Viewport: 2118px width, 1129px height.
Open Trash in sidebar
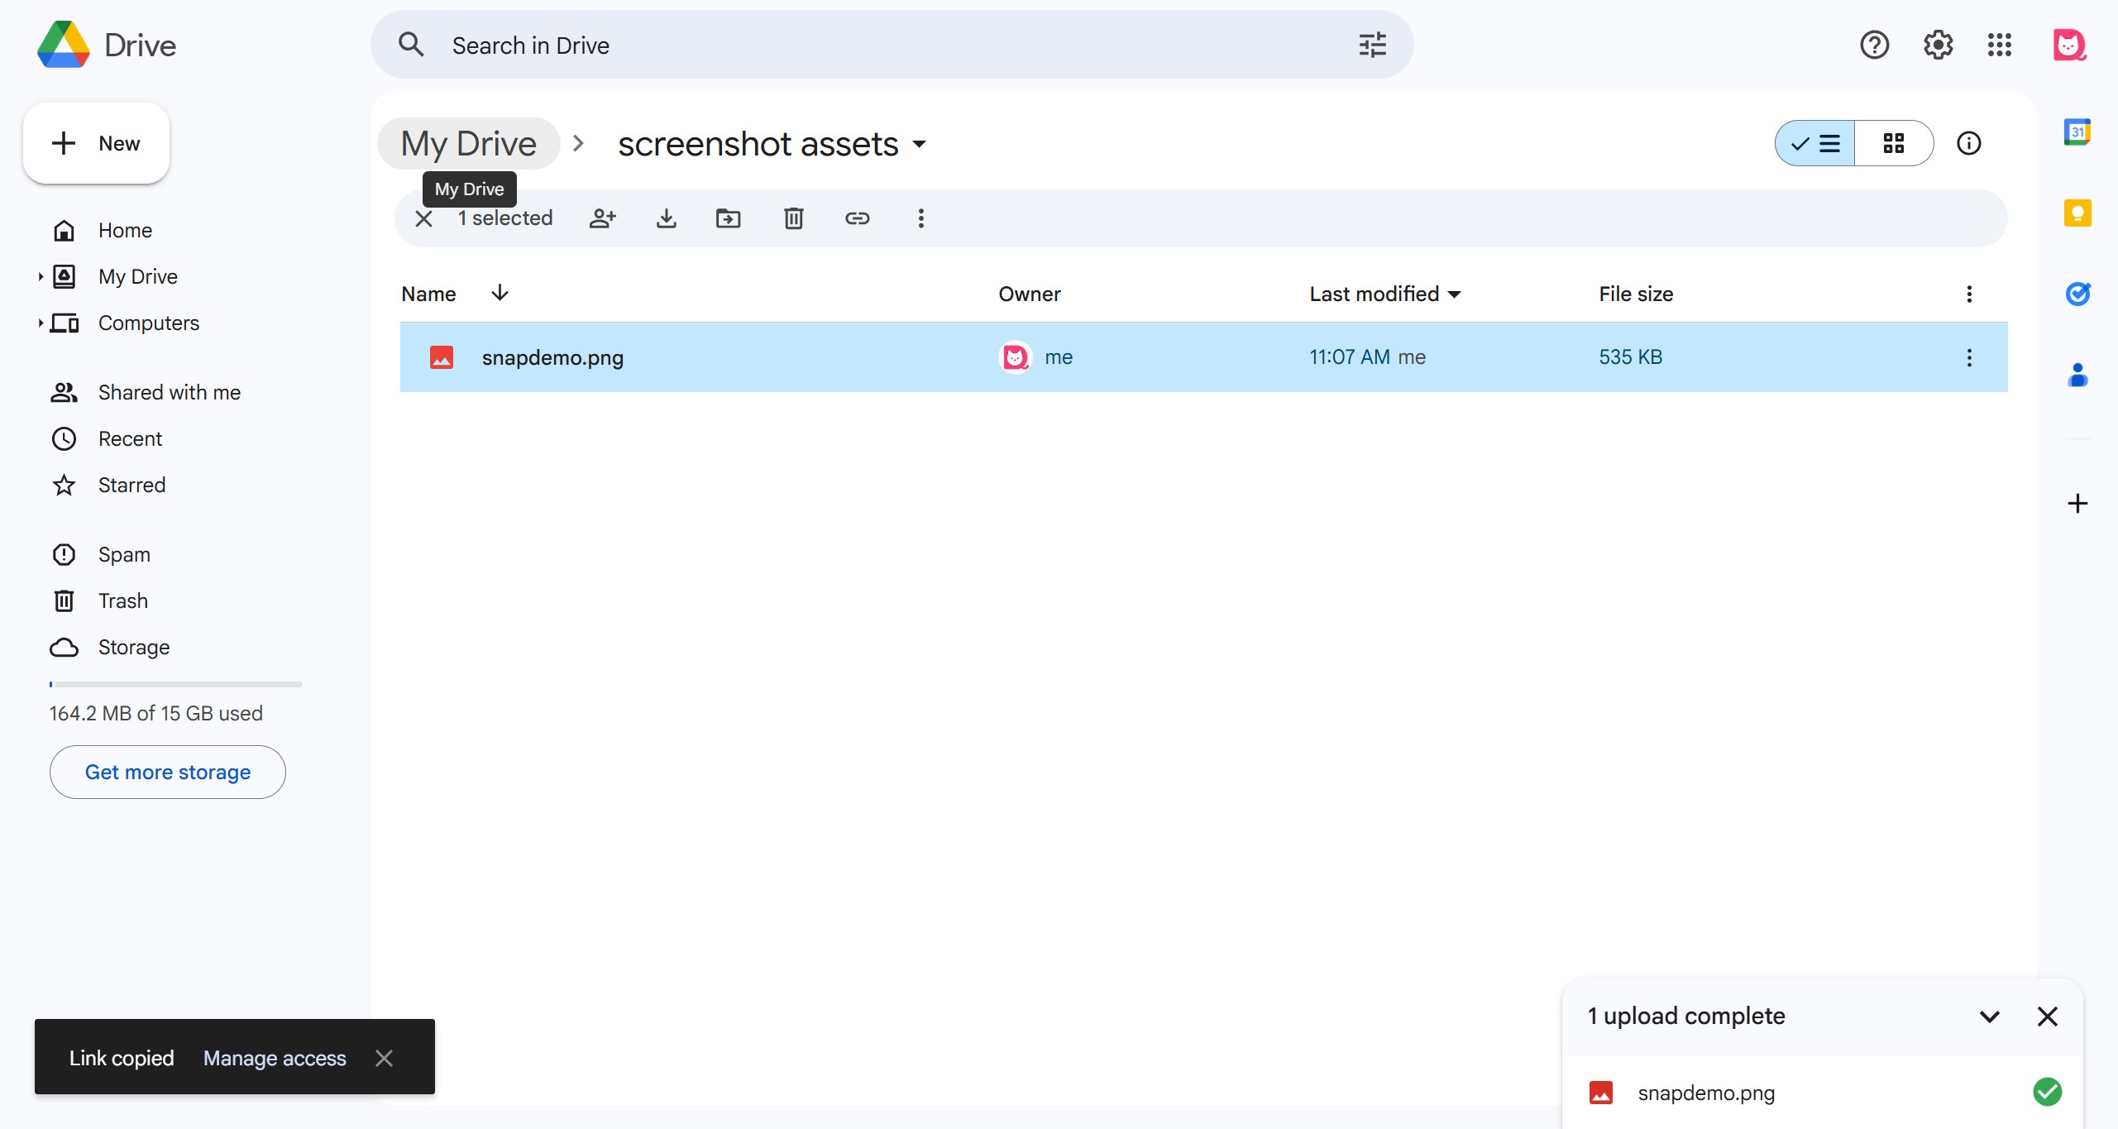pos(122,600)
